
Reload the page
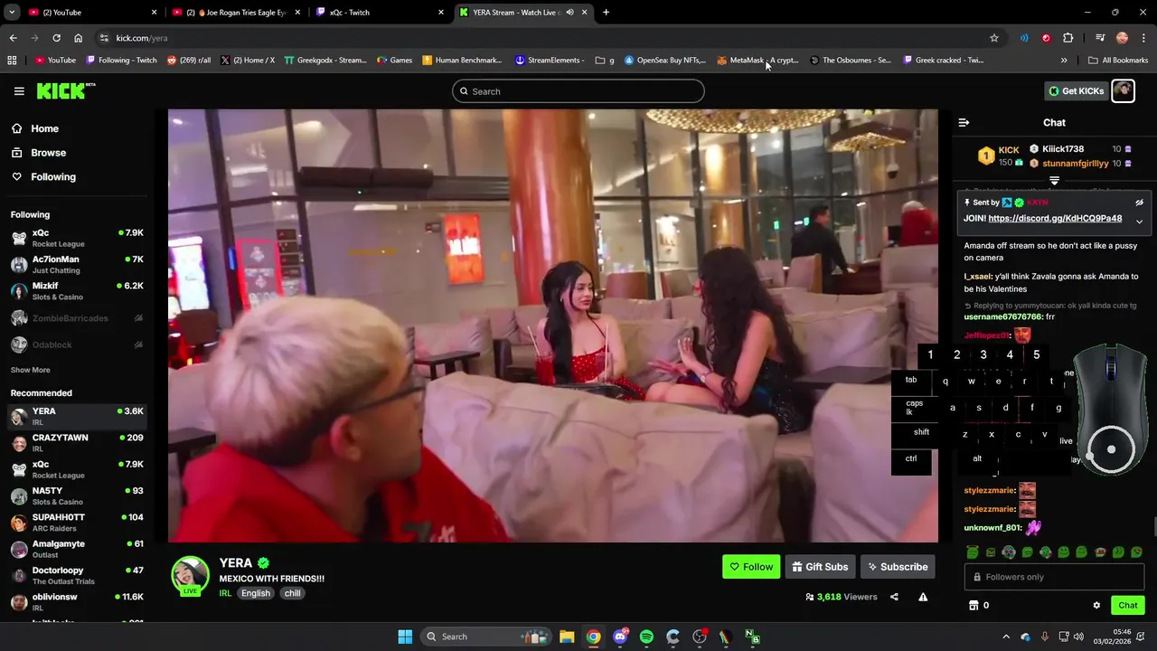tap(56, 38)
